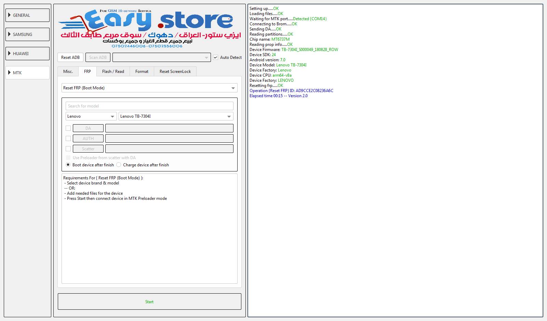Open the Reset ScreenLock tab
547x321 pixels.
[x=175, y=72]
